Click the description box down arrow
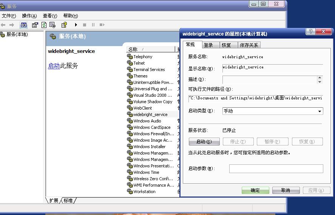The height and width of the screenshot is (215, 335). [320, 82]
